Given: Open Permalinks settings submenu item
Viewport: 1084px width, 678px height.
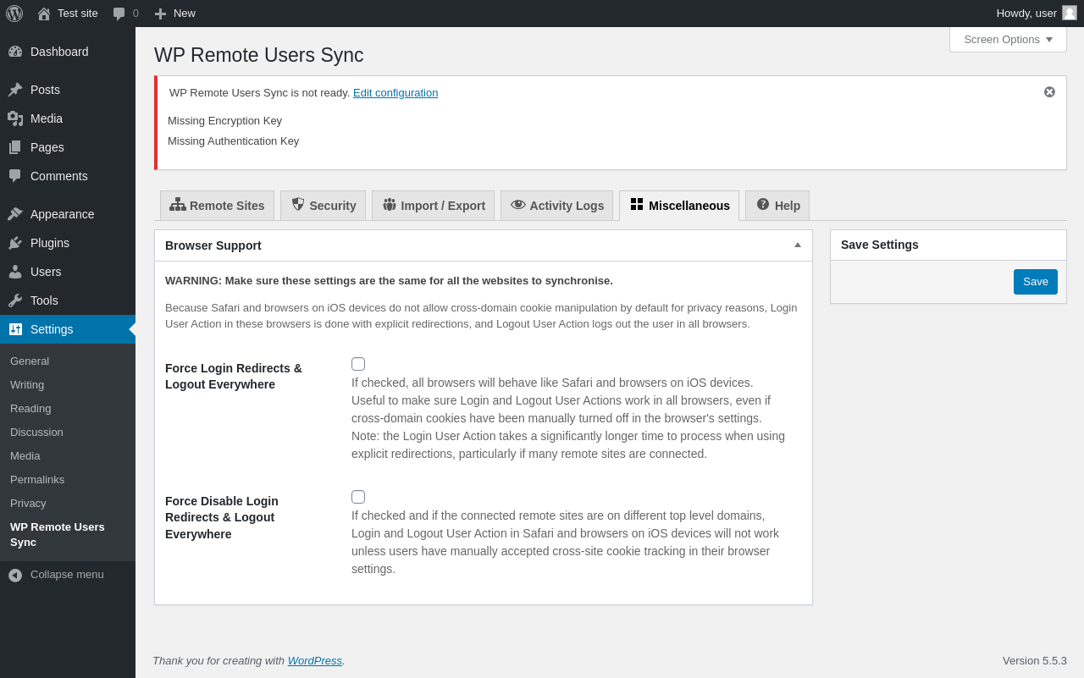Looking at the screenshot, I should [37, 480].
